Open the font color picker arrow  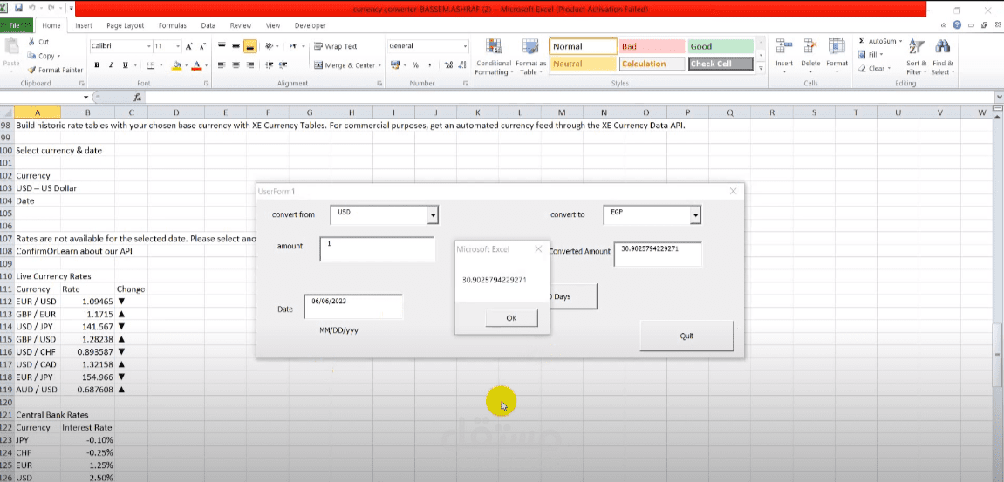pos(206,65)
